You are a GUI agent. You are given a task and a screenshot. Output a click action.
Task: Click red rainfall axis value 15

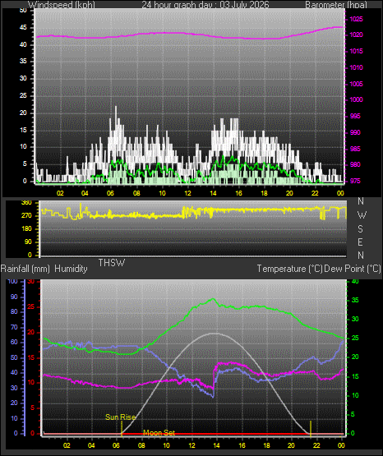click(31, 357)
